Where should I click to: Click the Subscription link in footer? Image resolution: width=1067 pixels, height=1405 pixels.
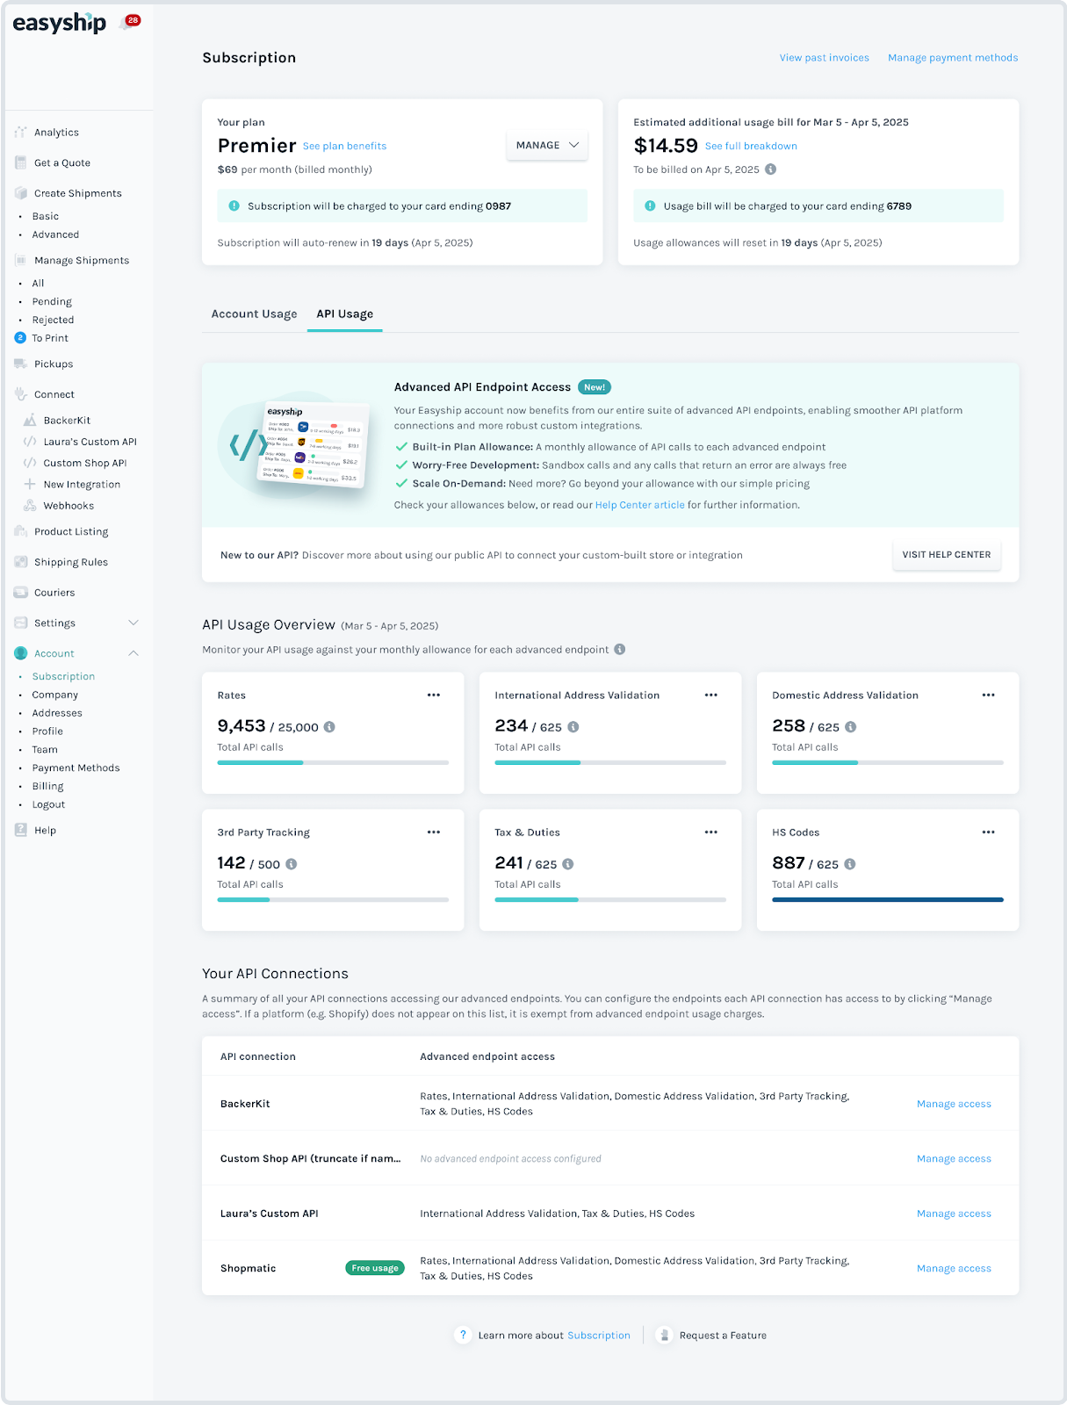coord(599,1336)
